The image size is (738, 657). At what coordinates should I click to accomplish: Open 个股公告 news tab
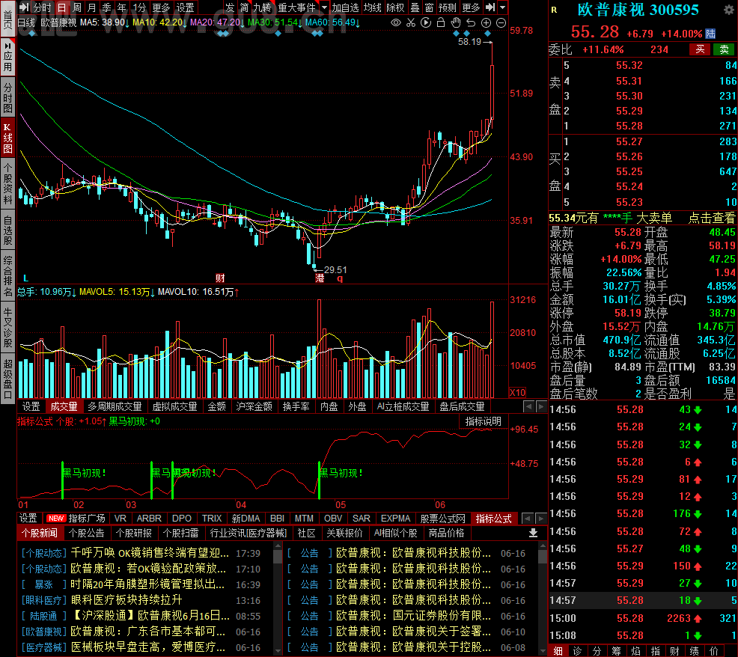click(86, 533)
